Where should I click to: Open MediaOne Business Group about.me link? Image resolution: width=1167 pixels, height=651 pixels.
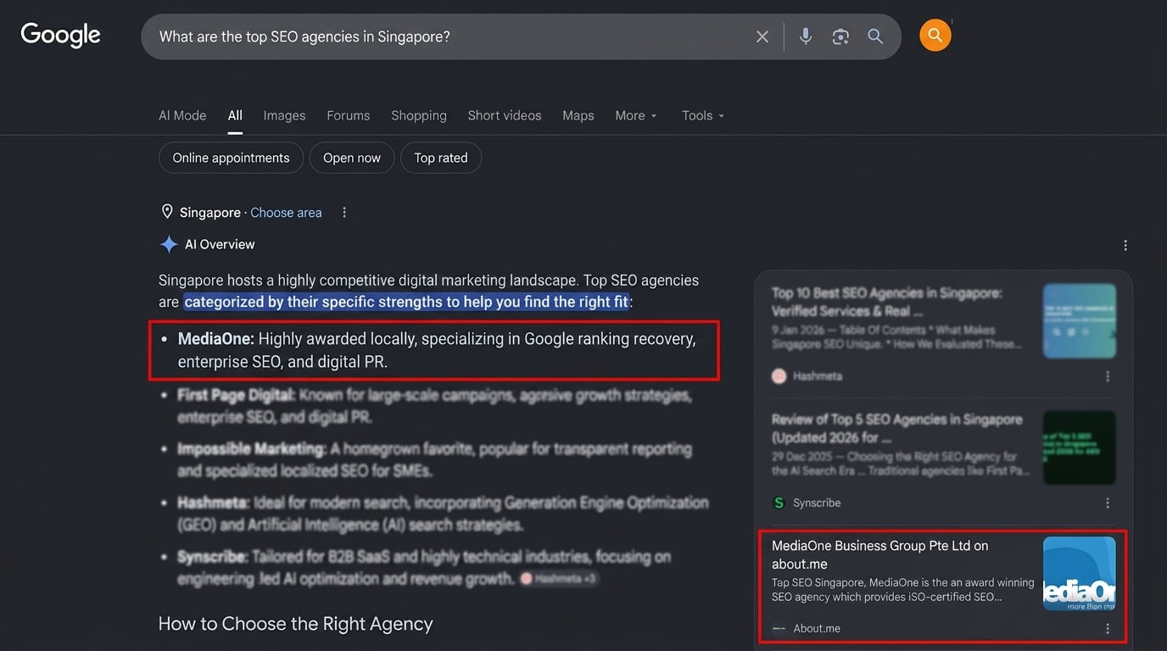click(x=880, y=554)
